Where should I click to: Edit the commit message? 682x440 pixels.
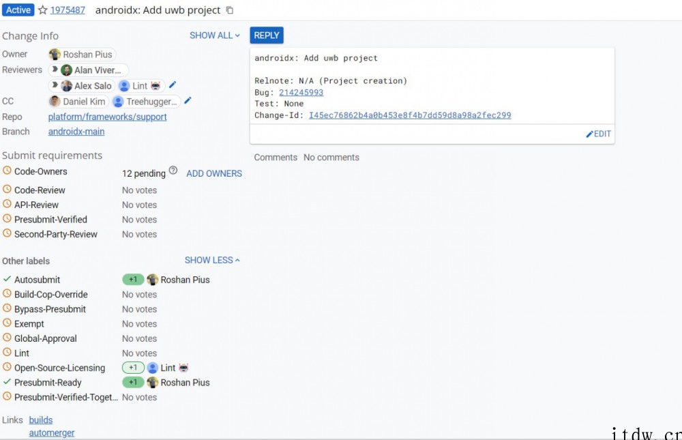[598, 134]
